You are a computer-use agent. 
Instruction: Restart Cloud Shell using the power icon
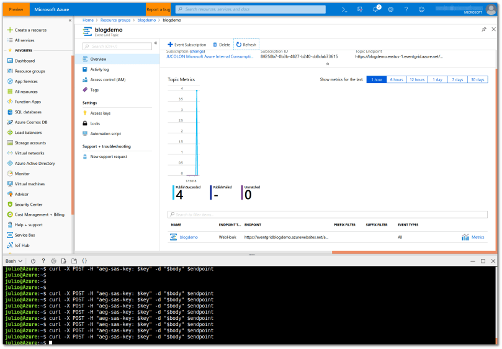[x=33, y=261]
